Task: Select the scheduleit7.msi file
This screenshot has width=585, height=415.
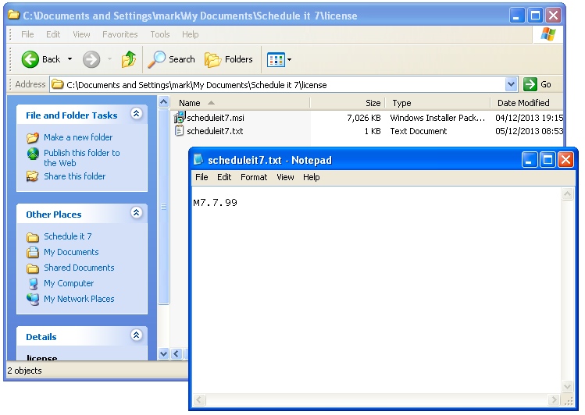Action: pyautogui.click(x=216, y=118)
